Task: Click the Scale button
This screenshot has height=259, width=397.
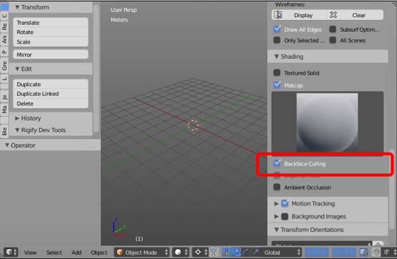Action: 51,42
